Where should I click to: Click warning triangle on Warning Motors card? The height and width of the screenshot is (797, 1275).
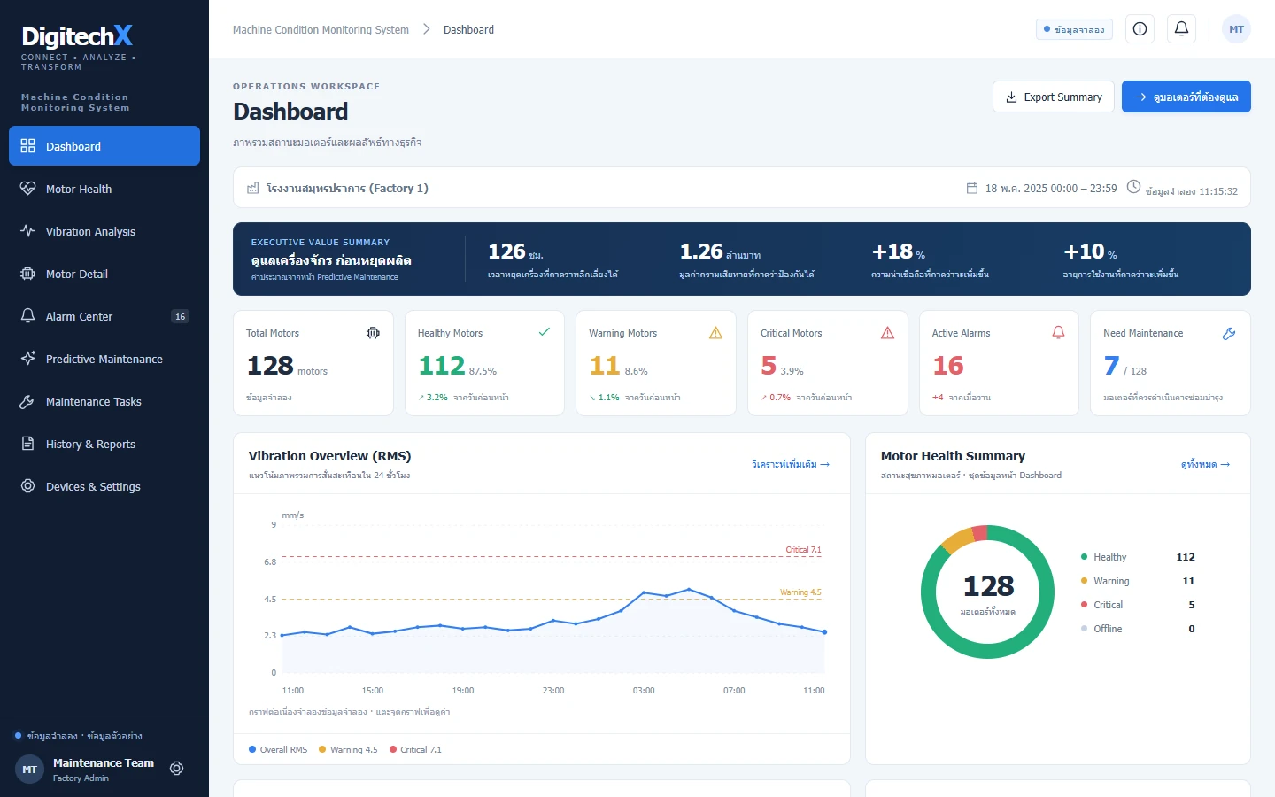[x=716, y=333]
